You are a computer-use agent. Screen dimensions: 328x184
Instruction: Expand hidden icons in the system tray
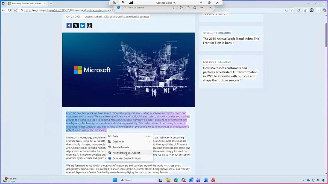pyautogui.click(x=303, y=180)
